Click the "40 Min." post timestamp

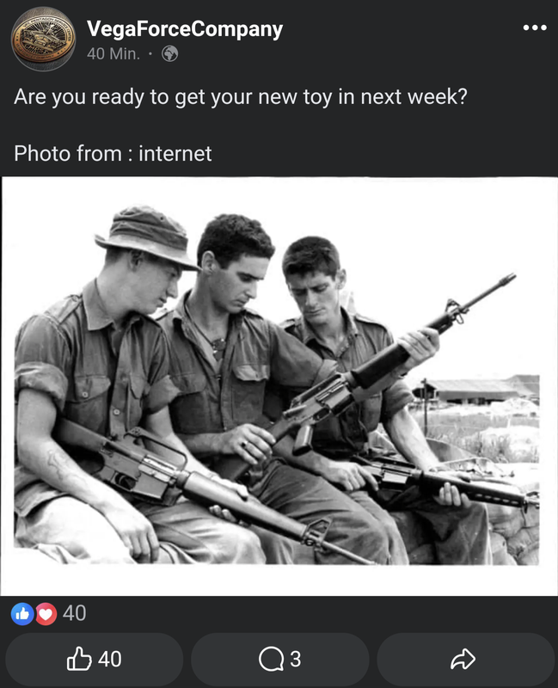click(113, 54)
